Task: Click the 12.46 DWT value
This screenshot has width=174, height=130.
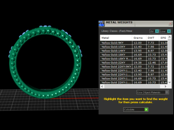Action: (x=152, y=62)
